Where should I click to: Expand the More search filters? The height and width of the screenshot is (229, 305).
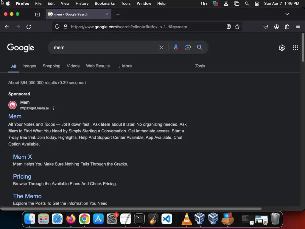[125, 66]
